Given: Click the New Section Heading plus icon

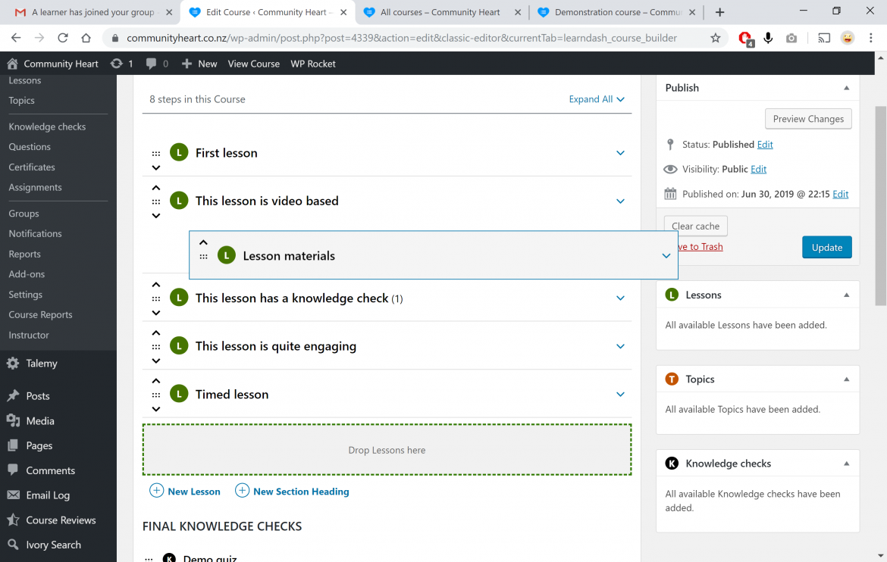Looking at the screenshot, I should point(242,491).
